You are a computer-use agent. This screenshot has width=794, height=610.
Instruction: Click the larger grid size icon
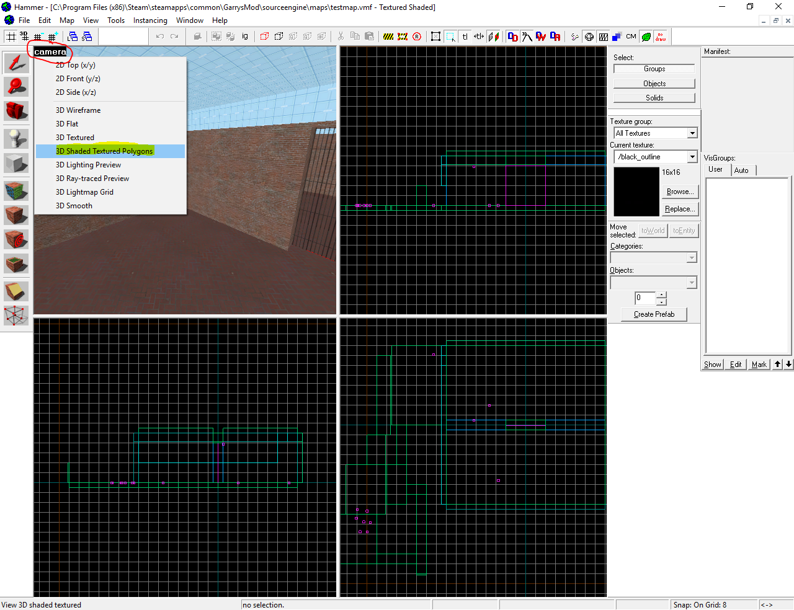[52, 37]
